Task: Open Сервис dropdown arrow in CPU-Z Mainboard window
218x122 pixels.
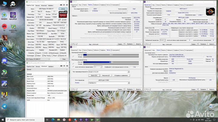Action: click(197, 89)
